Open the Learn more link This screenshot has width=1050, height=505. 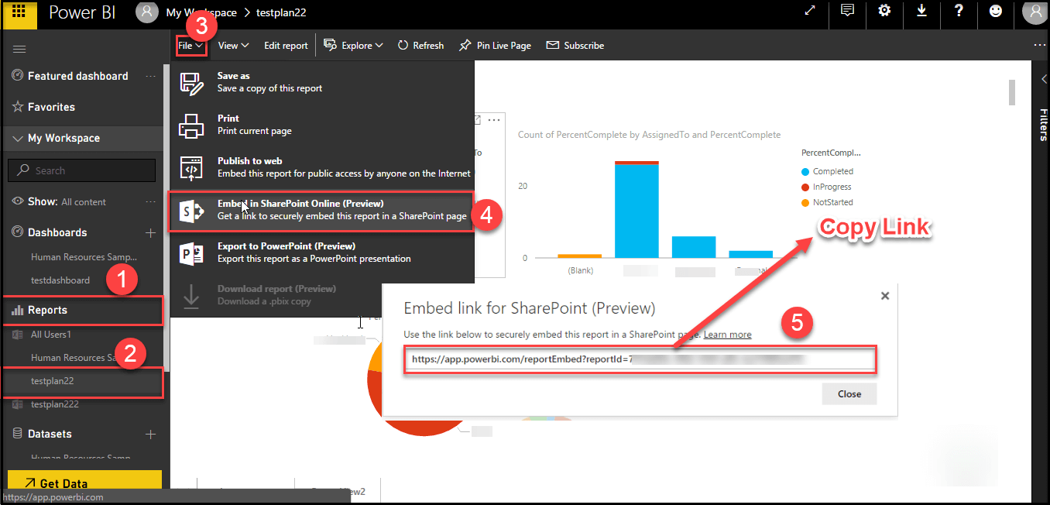coord(727,335)
